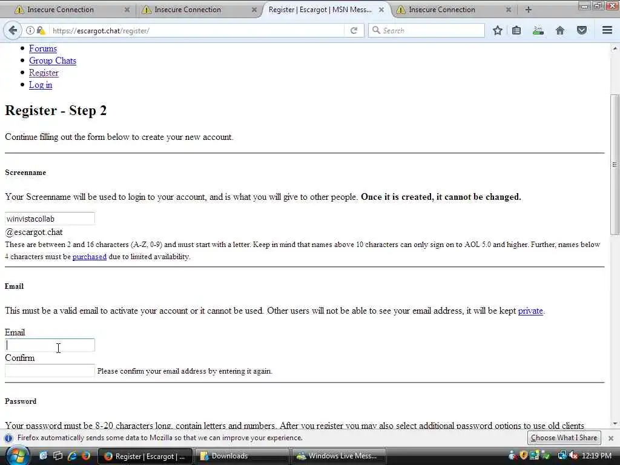Image resolution: width=620 pixels, height=465 pixels.
Task: Open the Pocket icon in toolbar
Action: coord(582,30)
